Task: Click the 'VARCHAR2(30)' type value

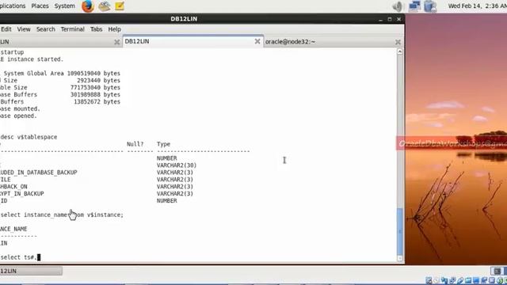Action: click(177, 165)
